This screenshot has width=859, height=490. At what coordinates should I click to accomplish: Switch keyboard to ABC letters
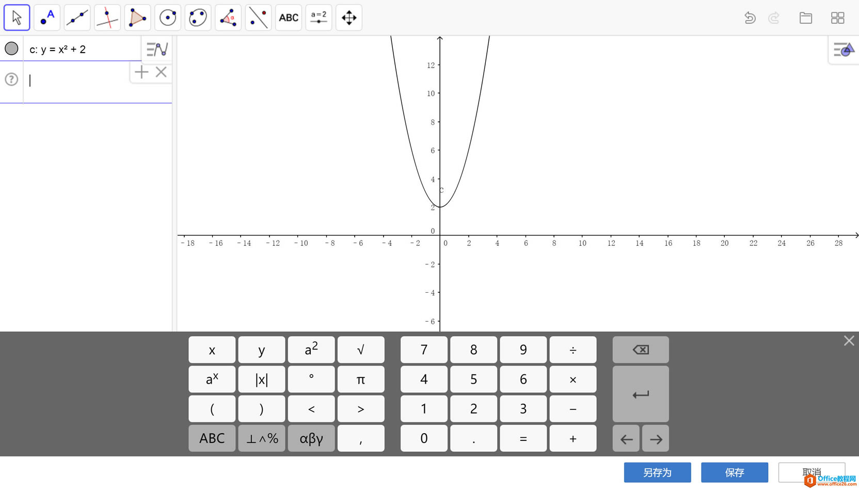(212, 438)
